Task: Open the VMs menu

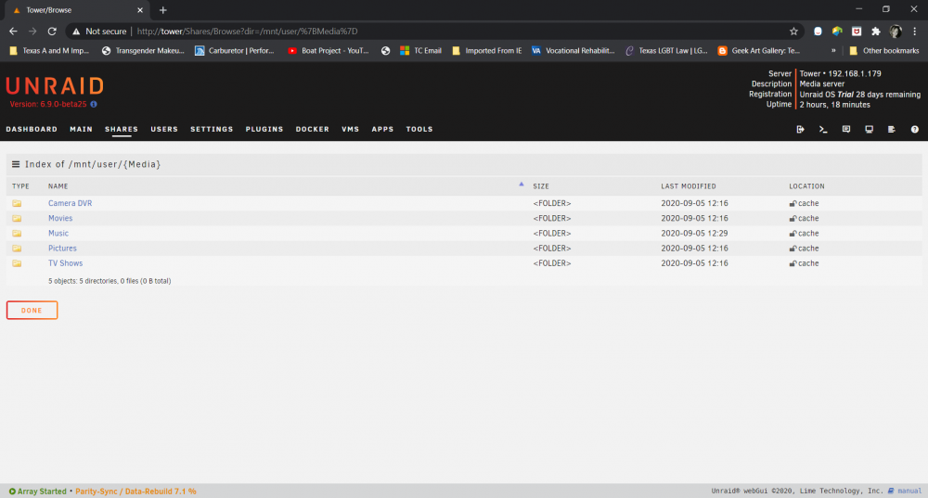Action: tap(351, 129)
